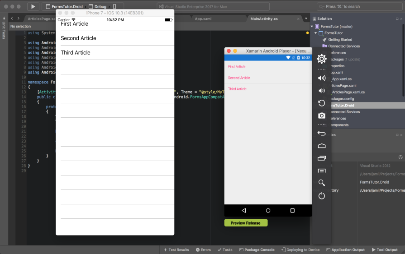This screenshot has width=405, height=254.
Task: Navigate forward in editor history arrow
Action: [19, 18]
